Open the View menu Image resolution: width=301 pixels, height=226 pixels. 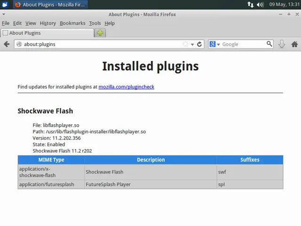(31, 23)
